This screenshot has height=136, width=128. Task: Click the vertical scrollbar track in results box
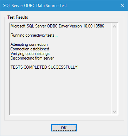point(114,69)
